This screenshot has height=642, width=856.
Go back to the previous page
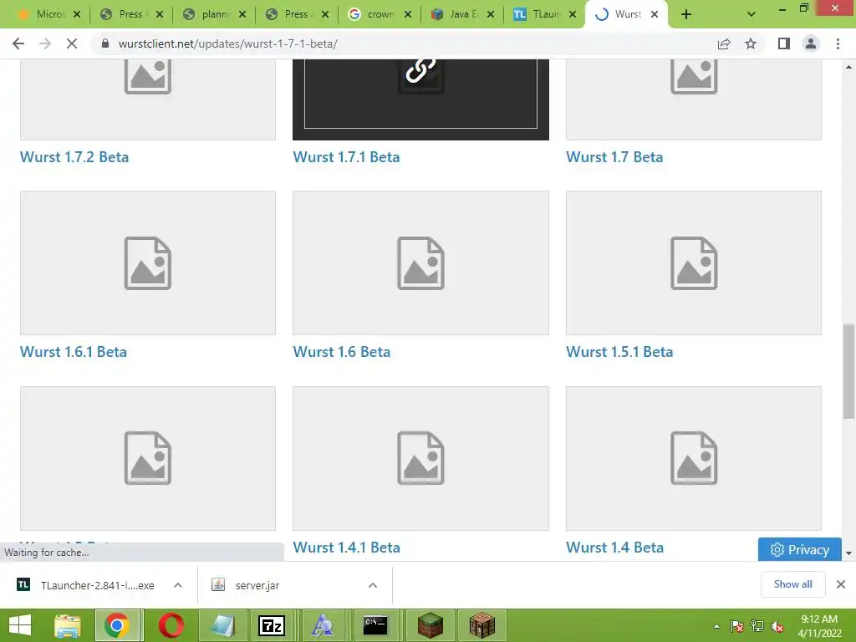(x=18, y=43)
